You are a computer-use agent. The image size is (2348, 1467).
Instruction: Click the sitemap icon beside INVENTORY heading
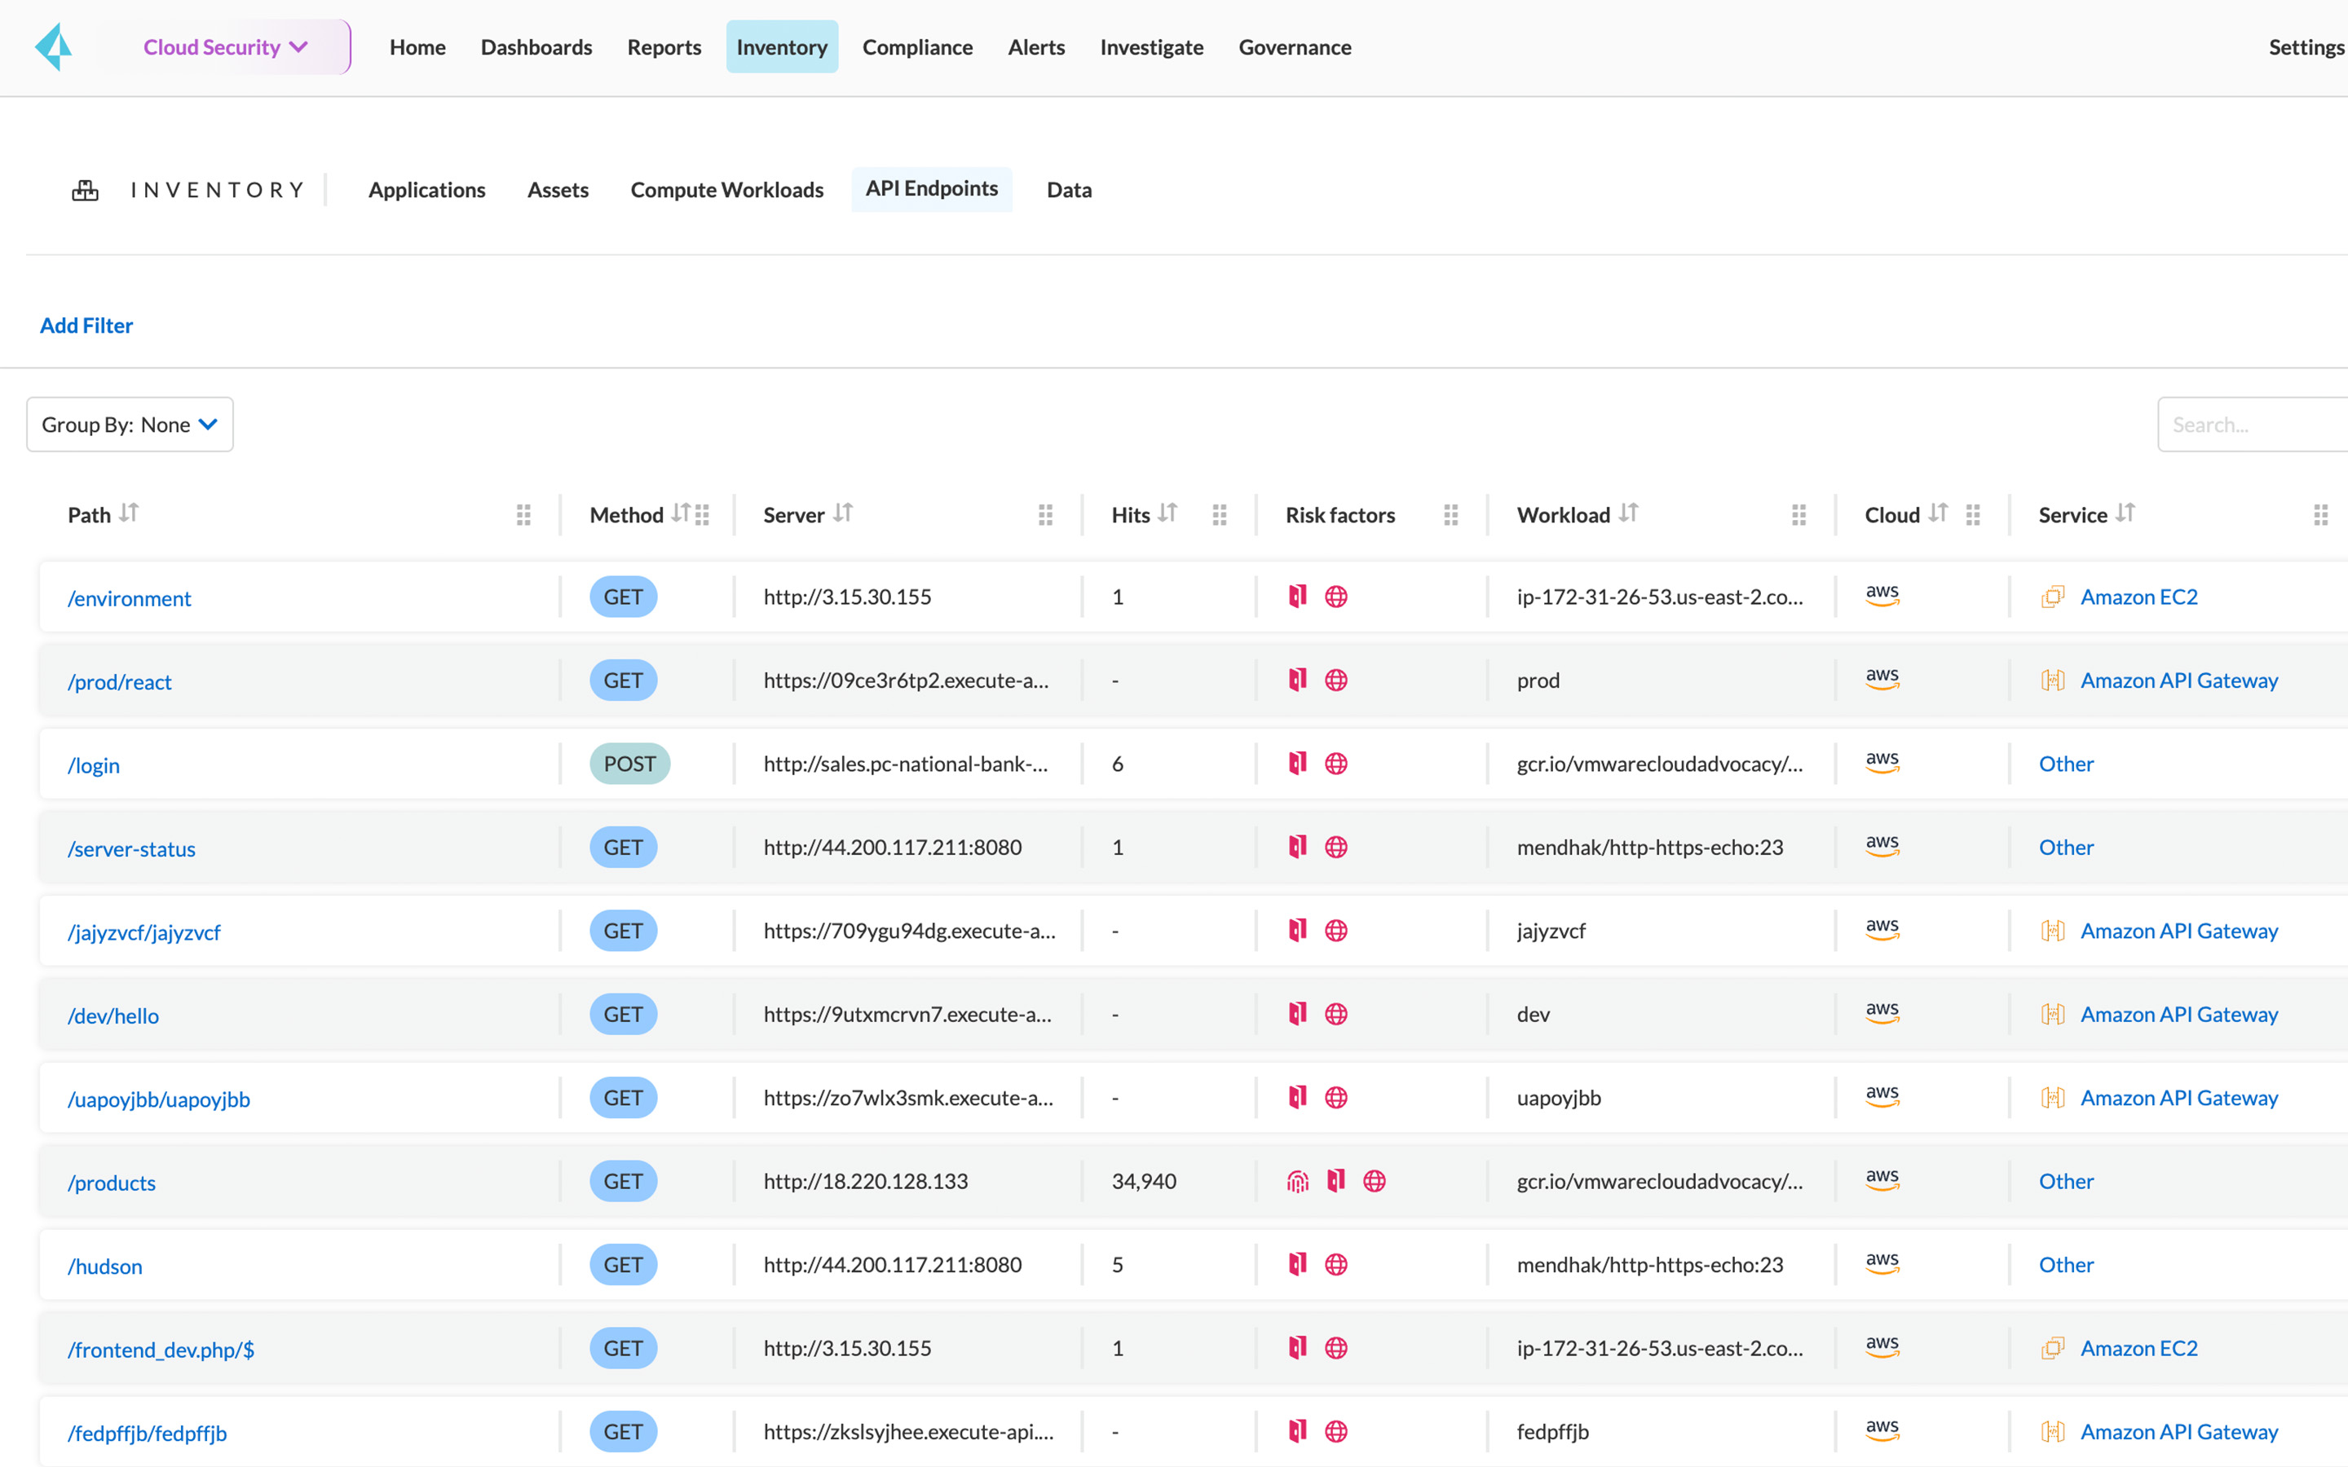coord(86,189)
